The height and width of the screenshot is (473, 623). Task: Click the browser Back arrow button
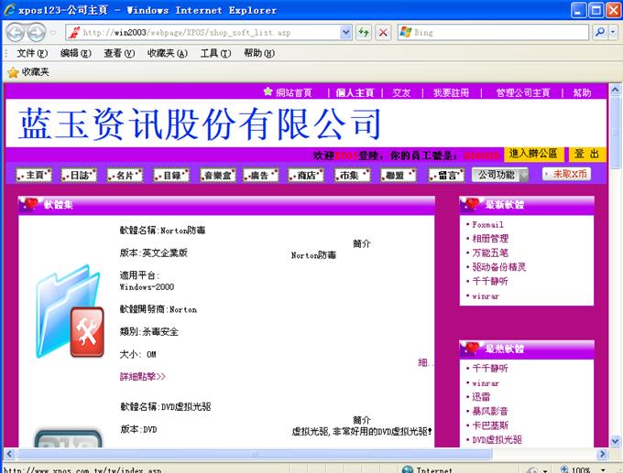coord(15,32)
